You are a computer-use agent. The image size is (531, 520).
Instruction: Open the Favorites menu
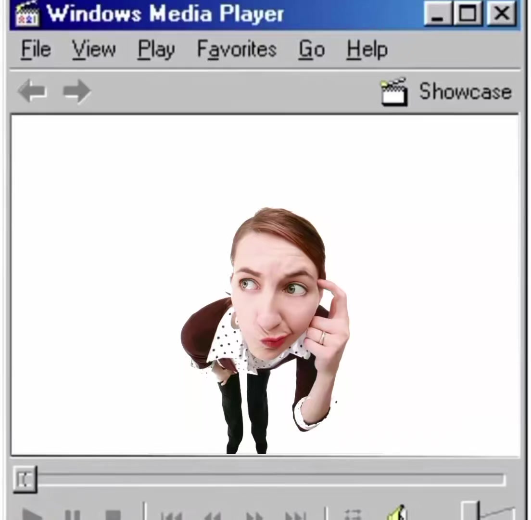pos(237,50)
